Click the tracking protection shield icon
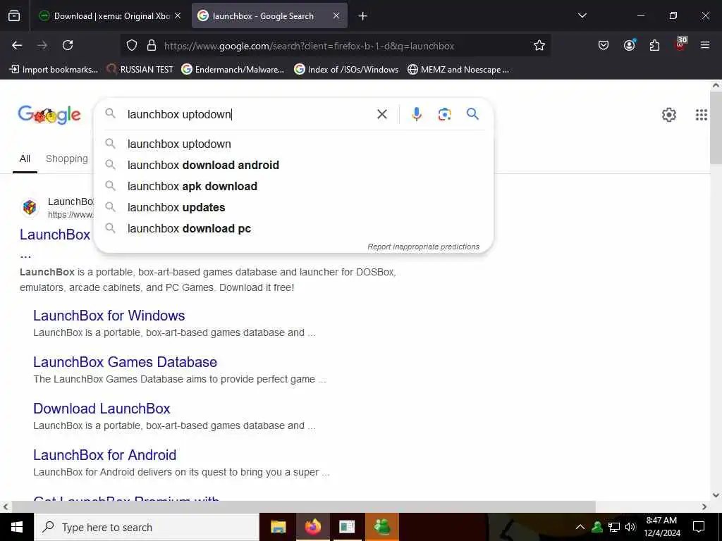 [x=132, y=46]
